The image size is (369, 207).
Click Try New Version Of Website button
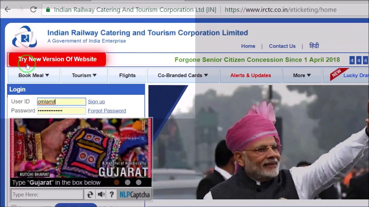(57, 59)
